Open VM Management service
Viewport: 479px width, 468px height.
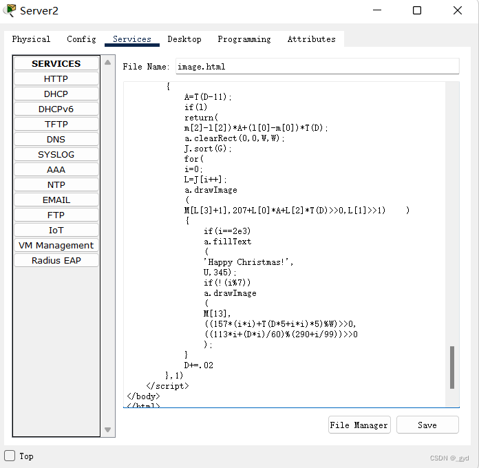[x=56, y=245]
